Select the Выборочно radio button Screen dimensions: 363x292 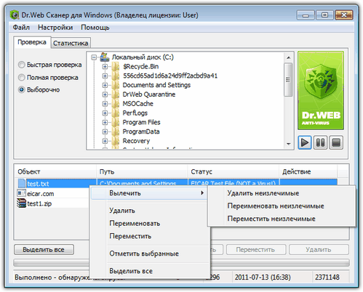click(22, 90)
